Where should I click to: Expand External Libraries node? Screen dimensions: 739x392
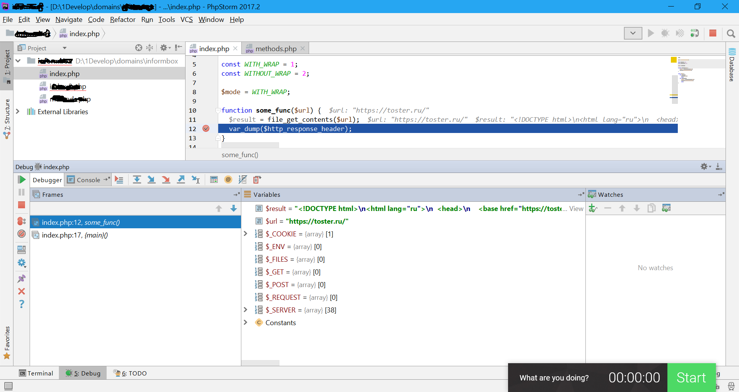pyautogui.click(x=18, y=111)
